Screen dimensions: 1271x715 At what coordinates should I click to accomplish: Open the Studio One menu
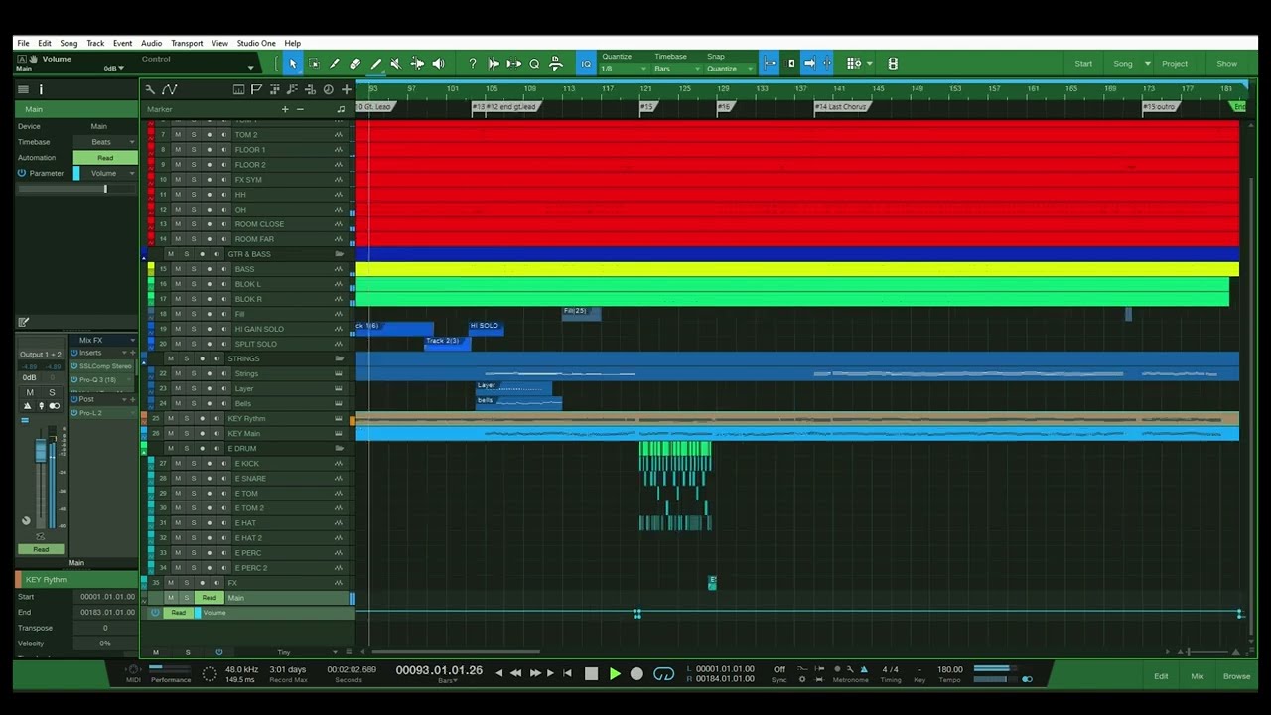pos(256,43)
